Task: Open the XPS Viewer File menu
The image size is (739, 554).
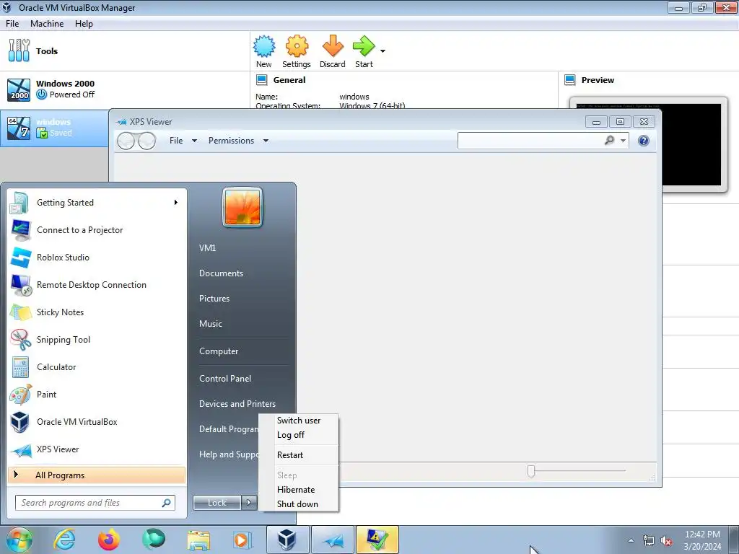Action: coord(183,141)
